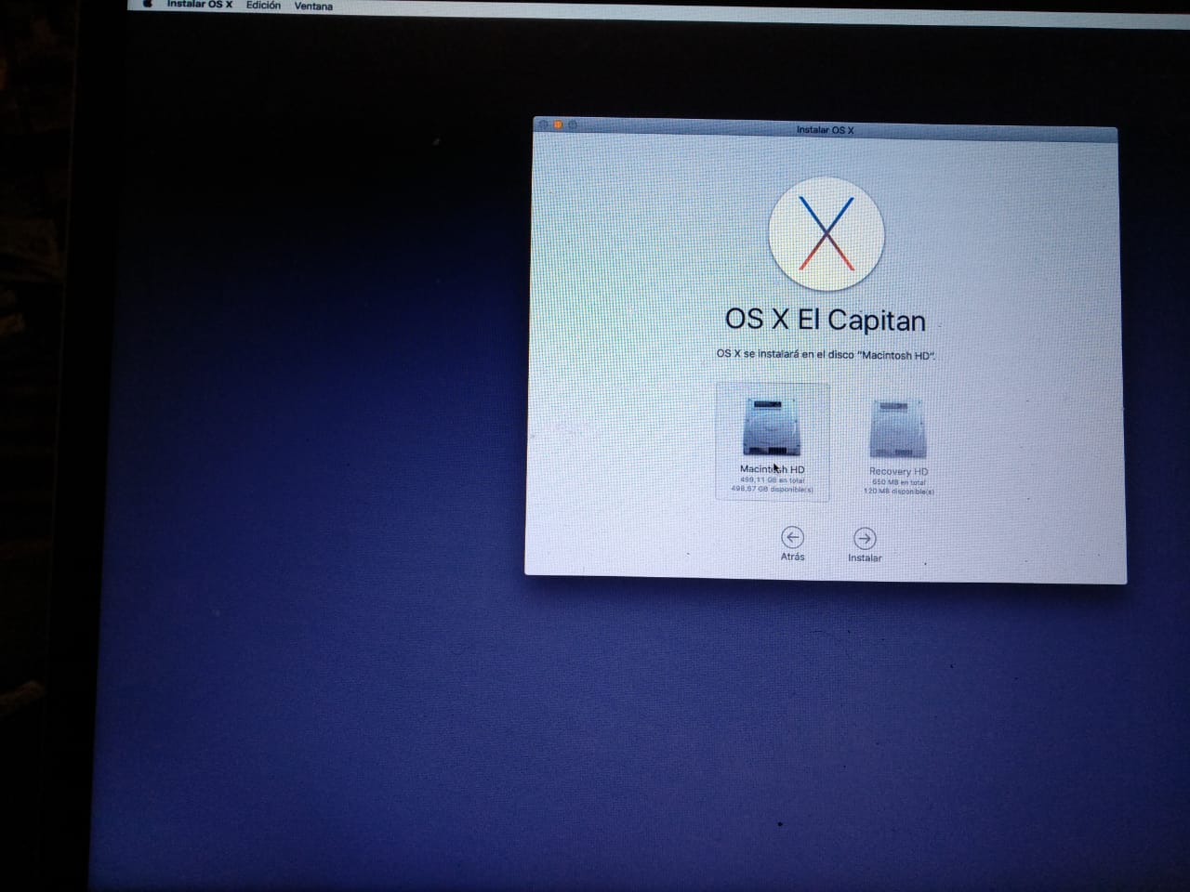The width and height of the screenshot is (1190, 892).
Task: Open the Apple menu
Action: 147,4
